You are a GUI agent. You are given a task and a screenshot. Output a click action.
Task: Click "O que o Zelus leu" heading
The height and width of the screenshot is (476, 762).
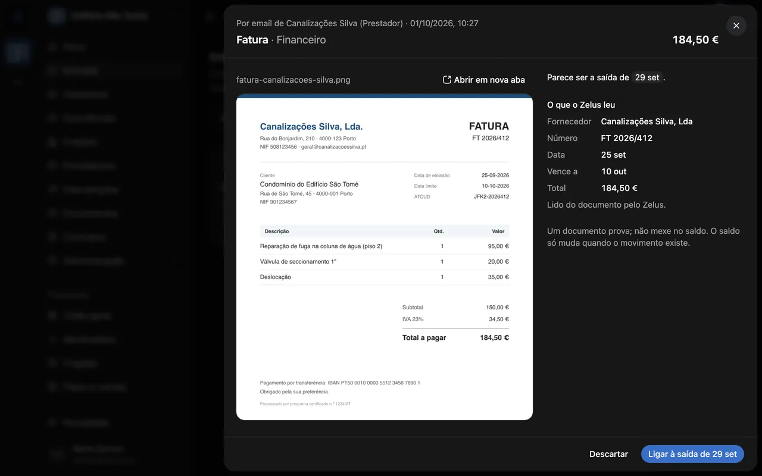(581, 105)
